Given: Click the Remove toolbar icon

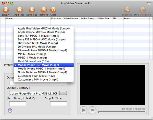Looking at the screenshot, I should (x=44, y=10).
